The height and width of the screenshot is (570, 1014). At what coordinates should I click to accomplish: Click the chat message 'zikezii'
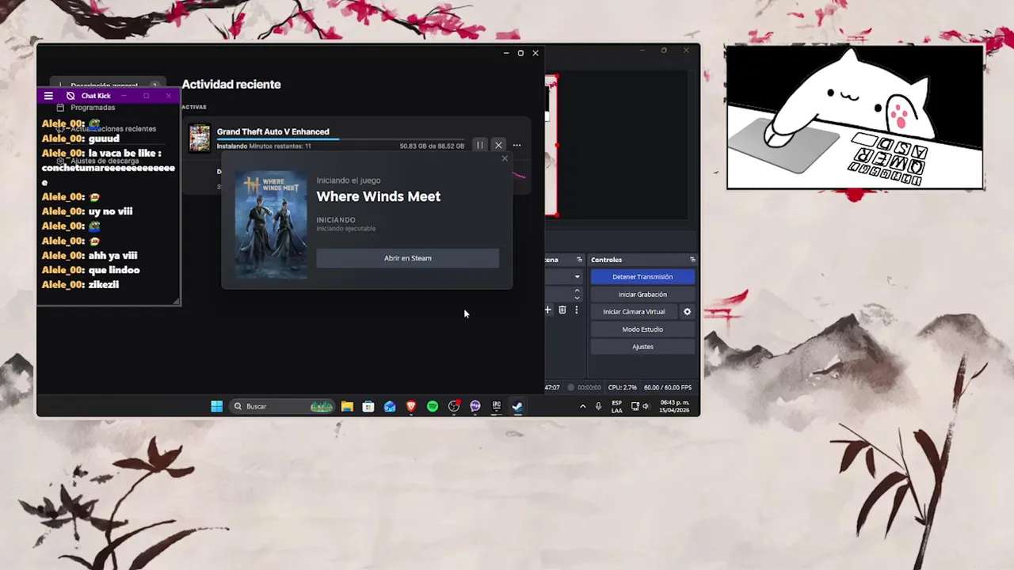tap(104, 284)
